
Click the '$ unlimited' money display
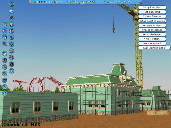(x=55, y=2)
